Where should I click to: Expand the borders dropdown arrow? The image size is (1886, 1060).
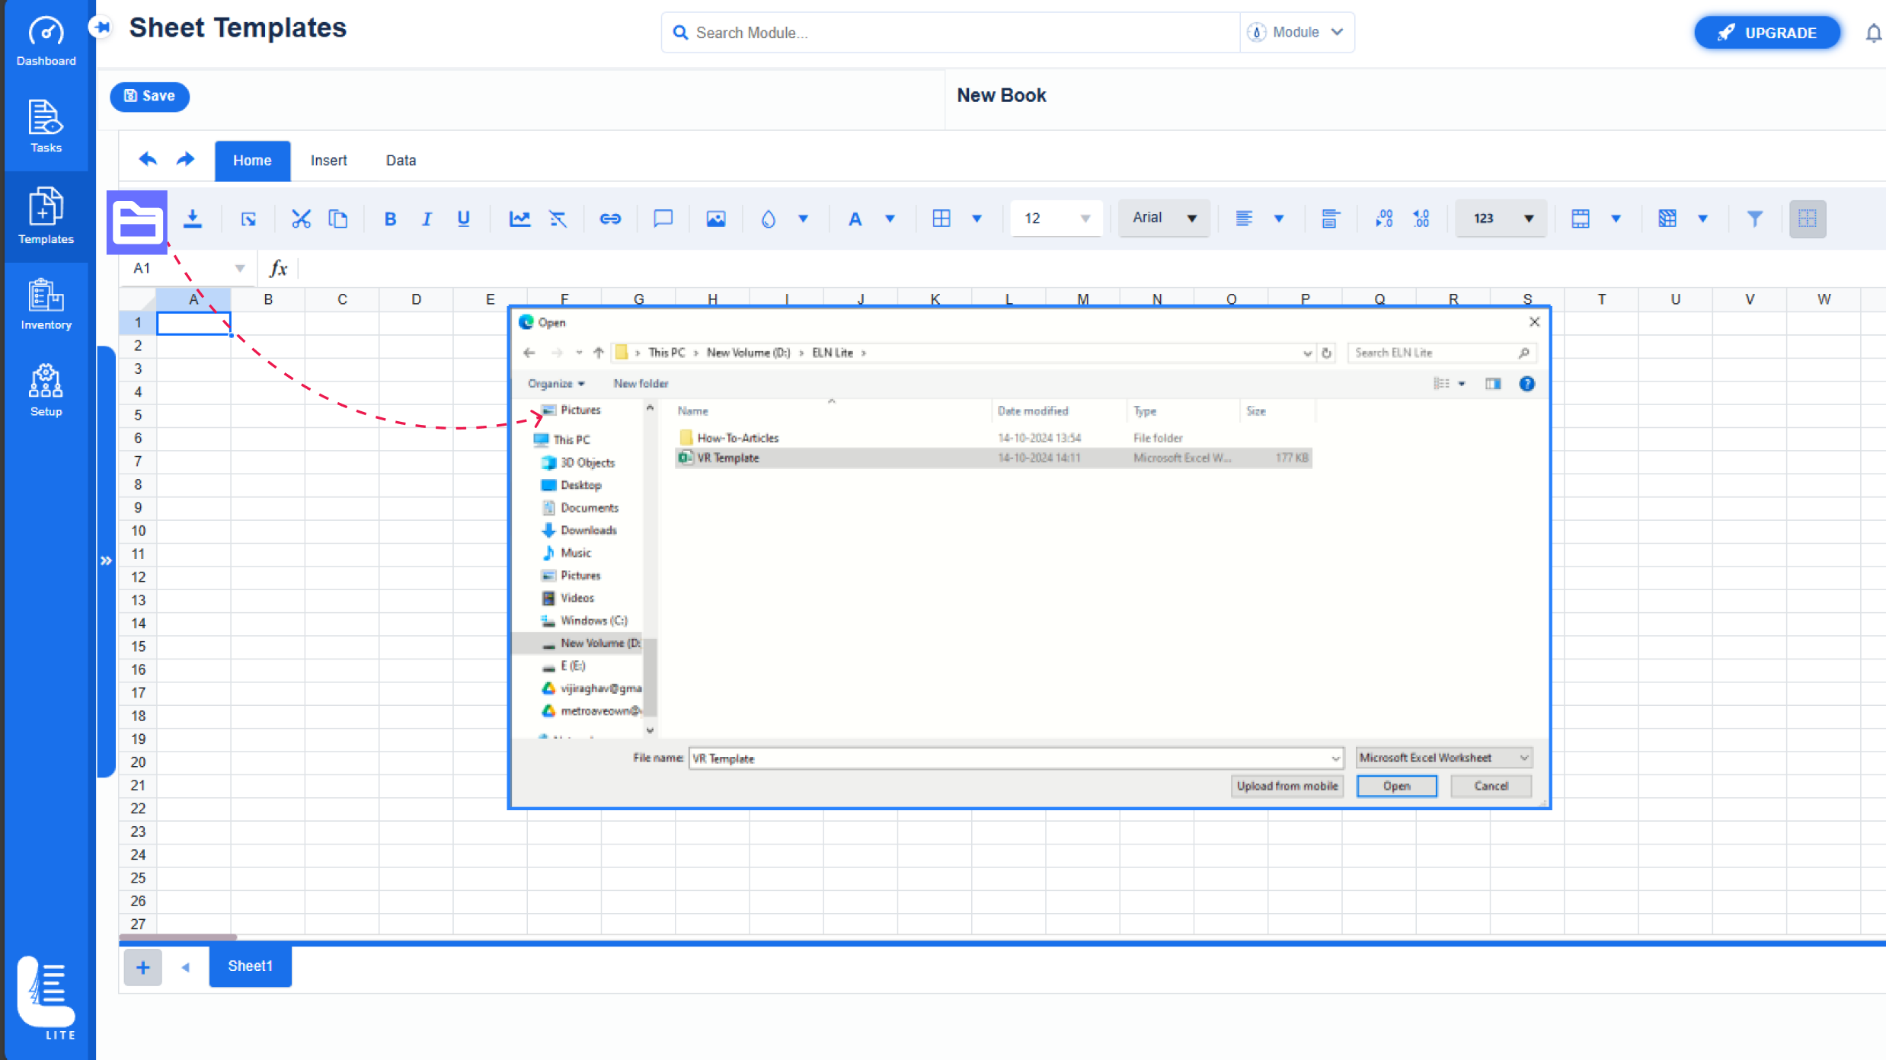tap(977, 219)
